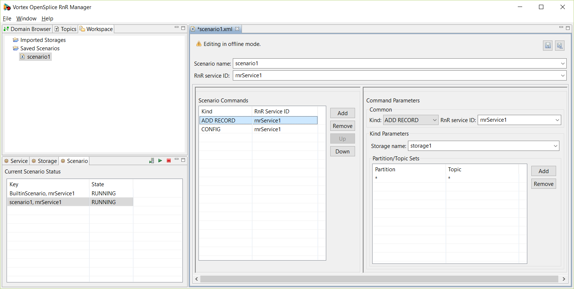Click the editor horizontal scrollbar thumb
The width and height of the screenshot is (574, 289).
click(379, 279)
